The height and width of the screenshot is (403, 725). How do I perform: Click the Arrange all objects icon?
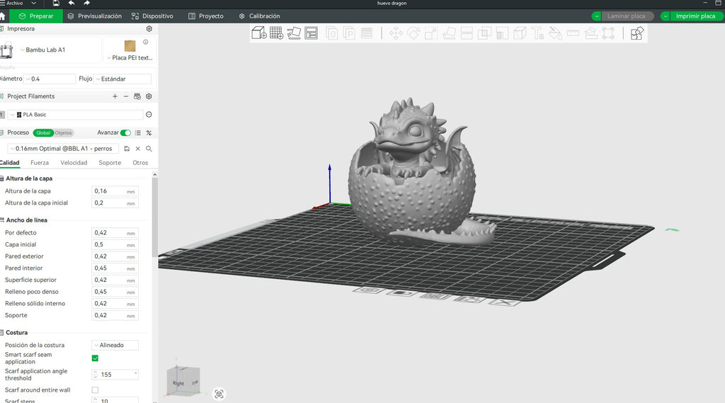(x=312, y=33)
